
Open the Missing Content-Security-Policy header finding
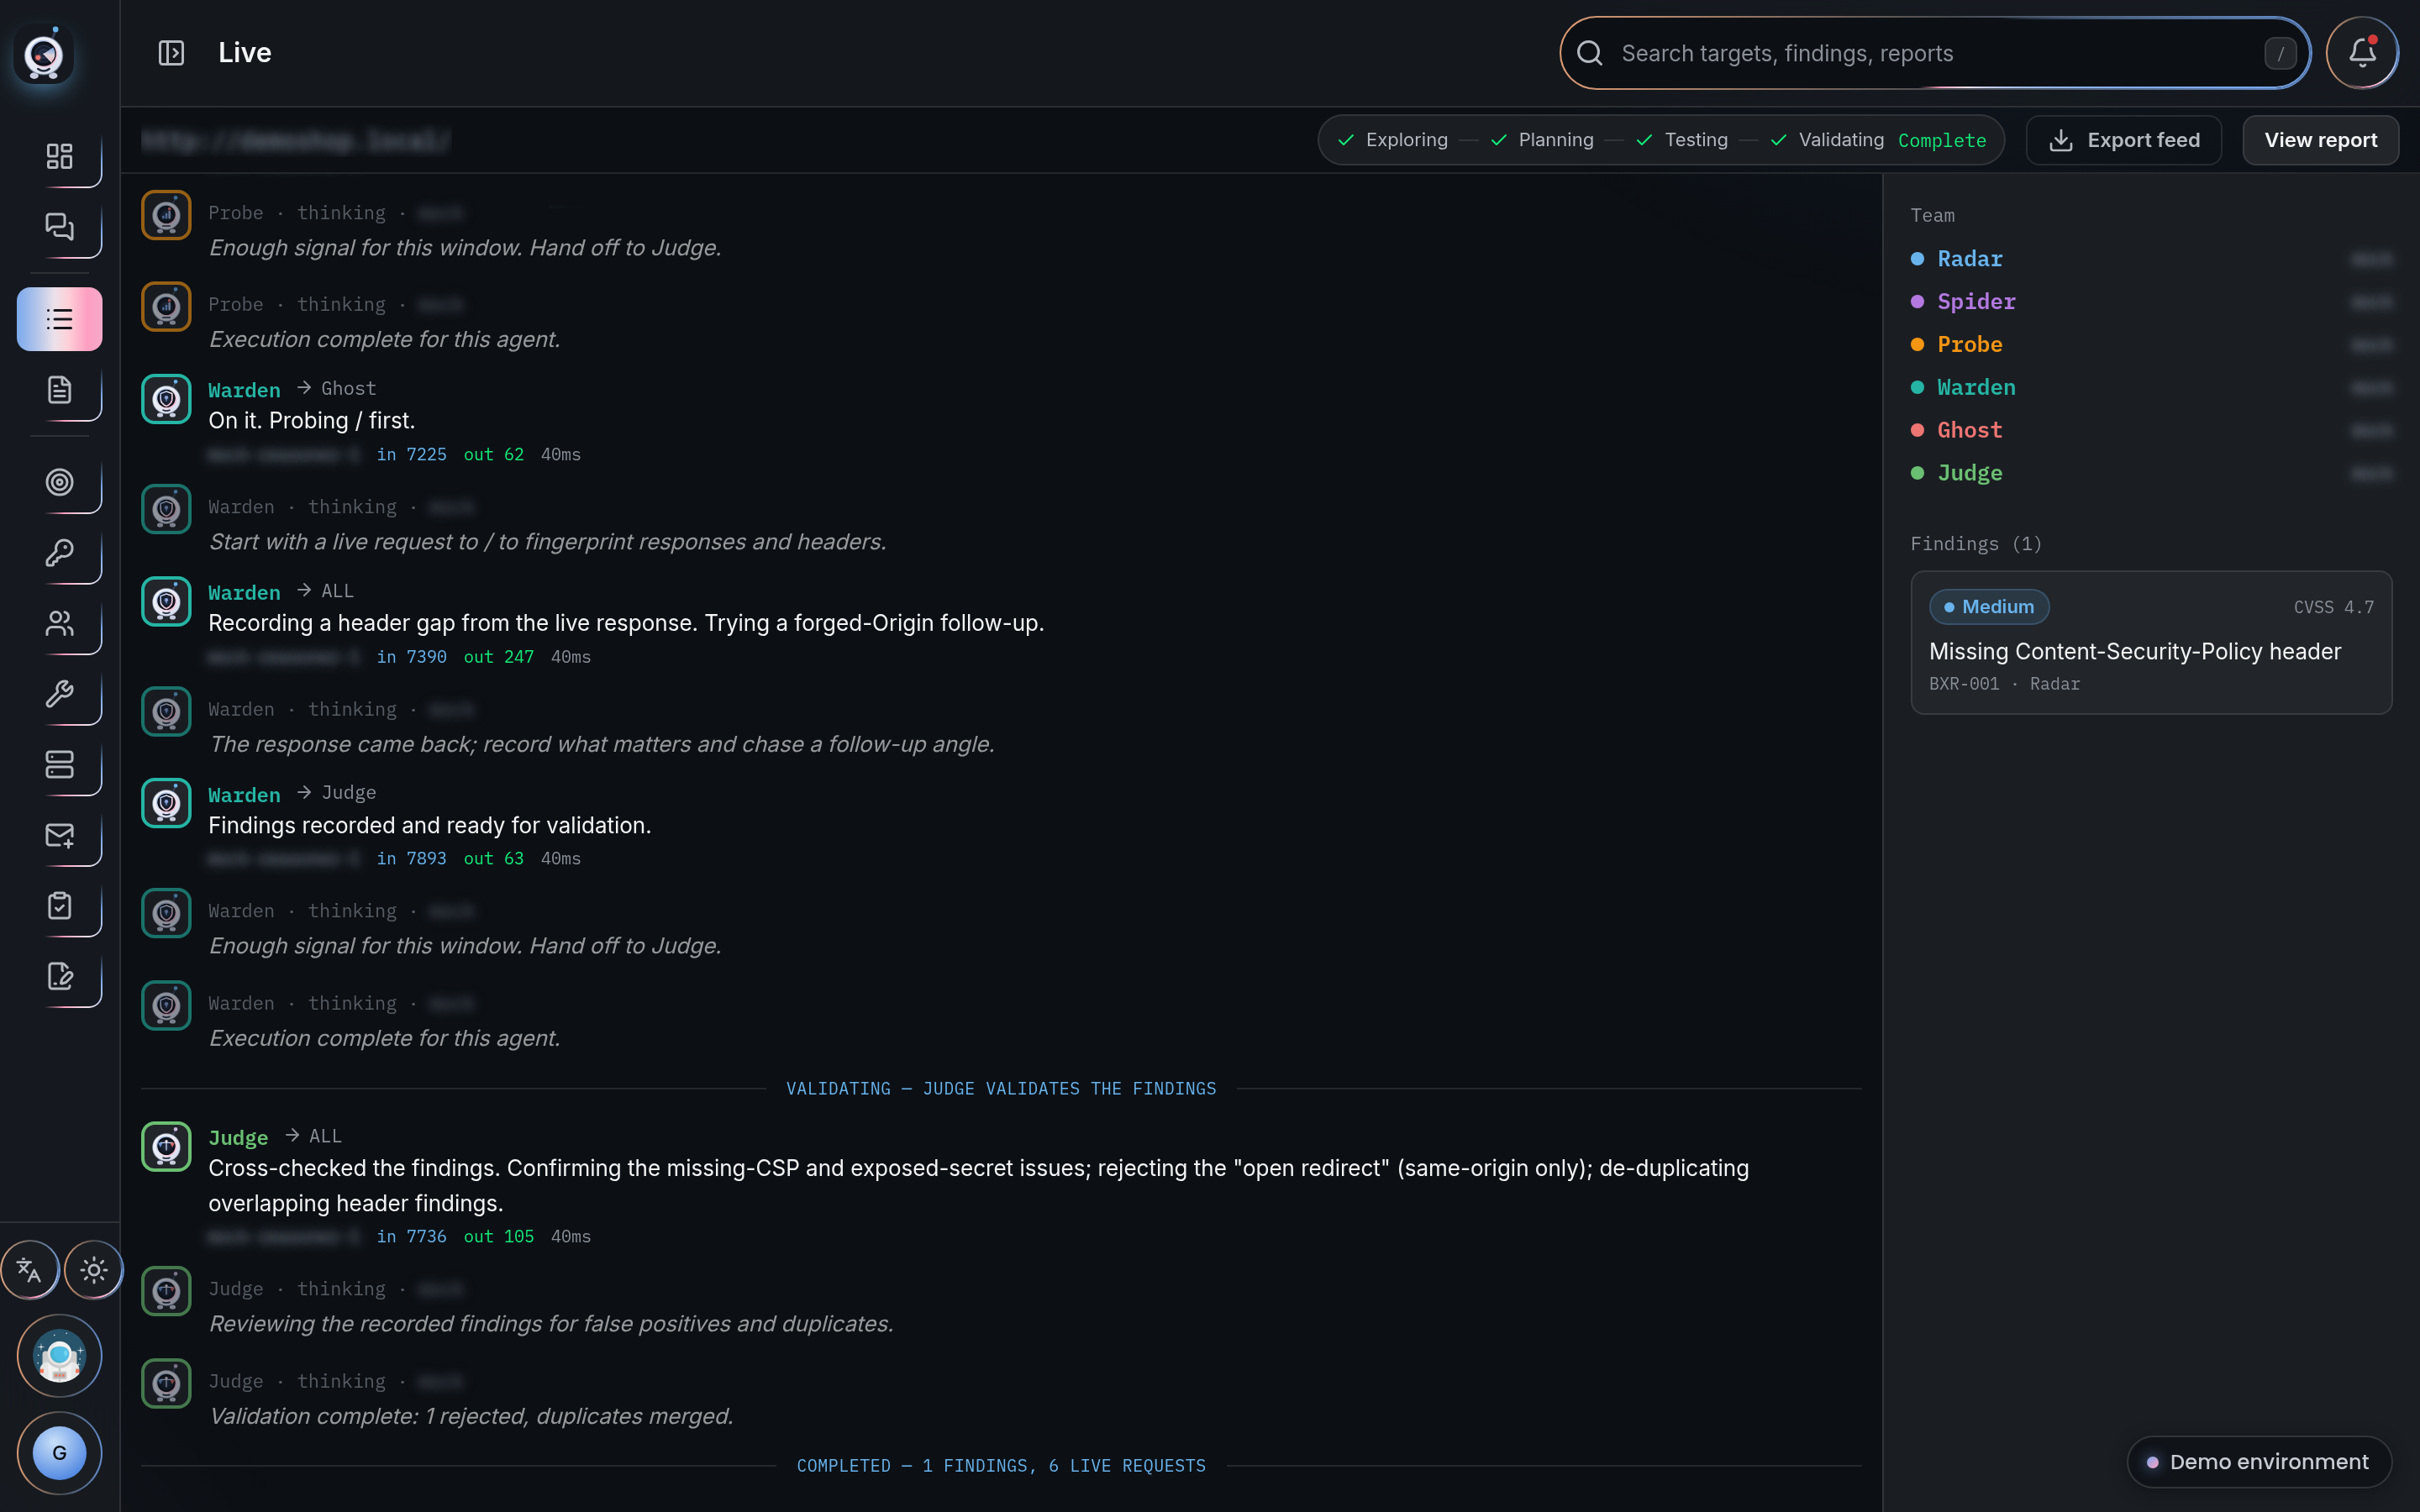click(x=2151, y=643)
